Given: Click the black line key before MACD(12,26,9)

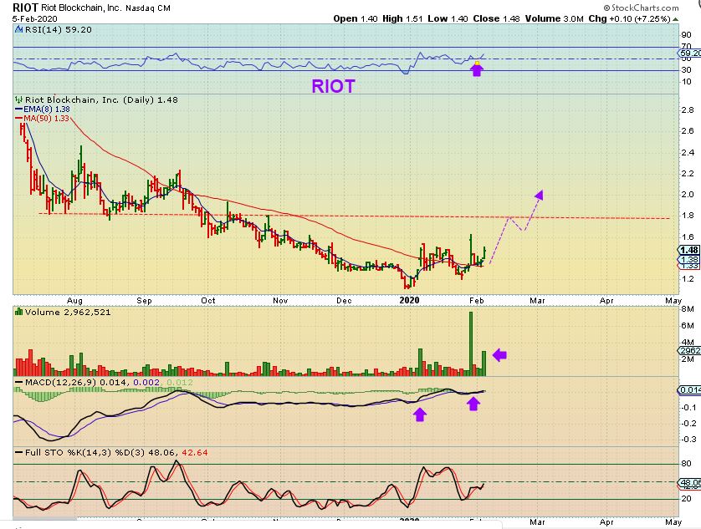Looking at the screenshot, I should tap(18, 383).
